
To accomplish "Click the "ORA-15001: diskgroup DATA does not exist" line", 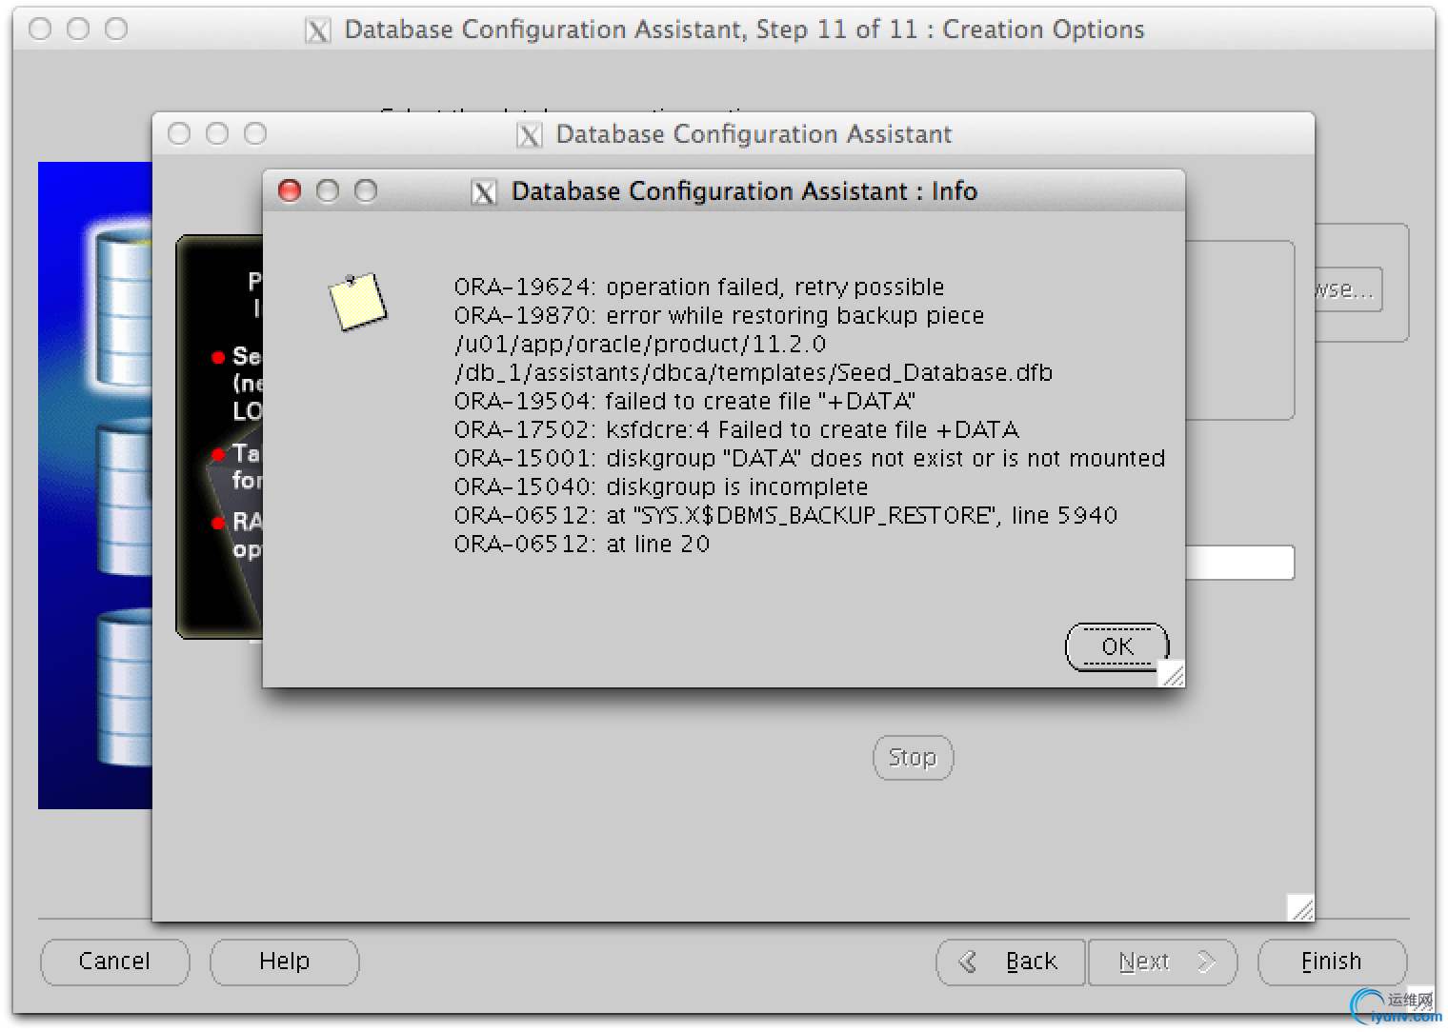I will point(810,458).
